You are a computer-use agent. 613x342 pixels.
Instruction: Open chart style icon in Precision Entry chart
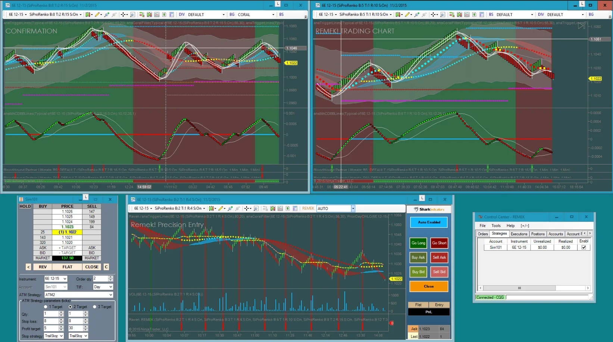(x=212, y=208)
